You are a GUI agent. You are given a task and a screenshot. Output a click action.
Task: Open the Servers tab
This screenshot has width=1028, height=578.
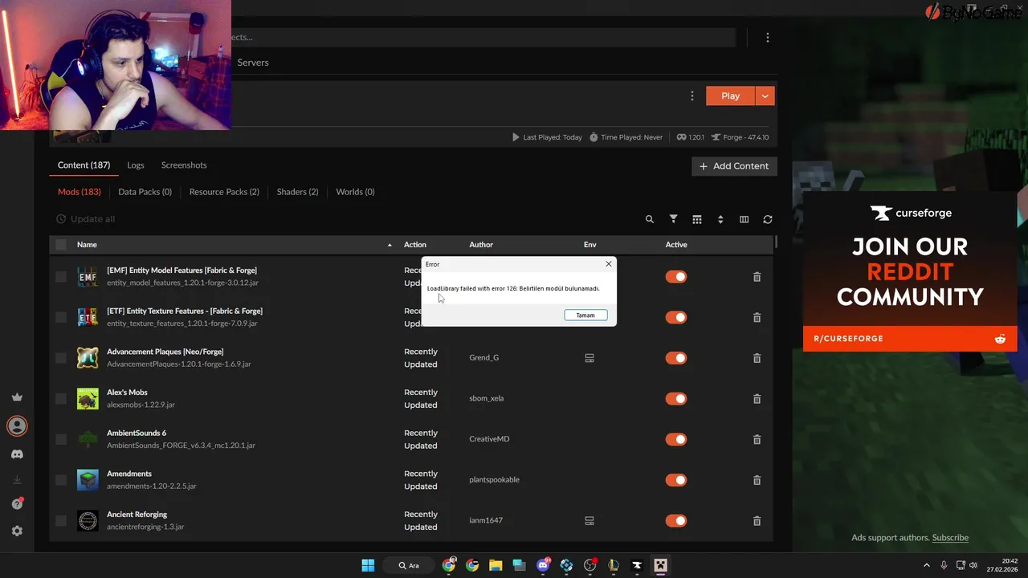[x=253, y=63]
